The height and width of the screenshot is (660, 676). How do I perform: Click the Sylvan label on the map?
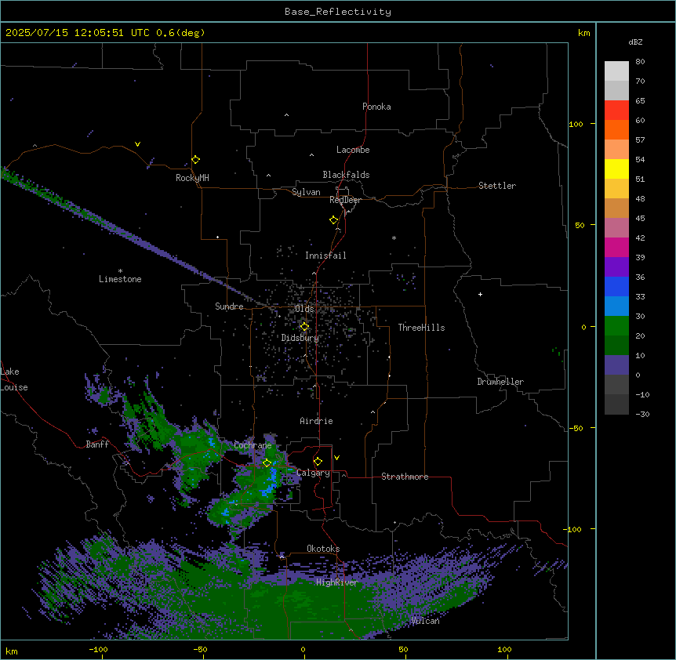[x=306, y=192]
